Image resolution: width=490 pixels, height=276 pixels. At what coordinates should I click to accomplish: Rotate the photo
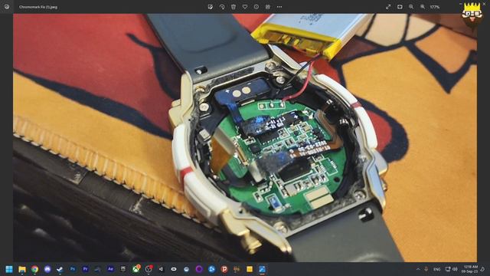(222, 7)
